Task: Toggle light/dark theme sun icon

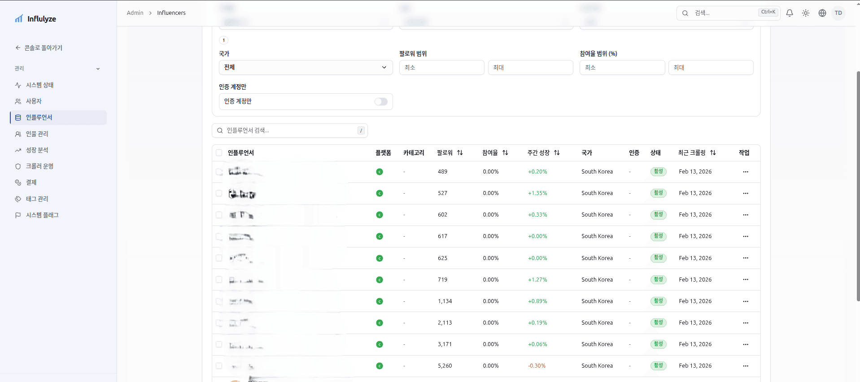Action: click(x=806, y=13)
